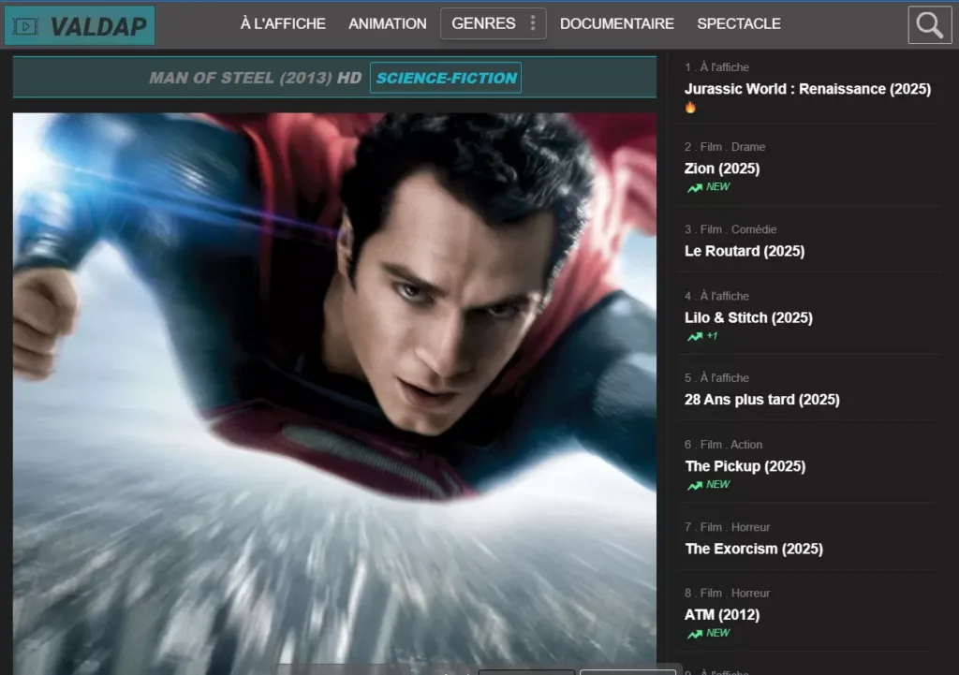The height and width of the screenshot is (675, 959).
Task: Select 28 Ans plus tard (2025)
Action: (762, 400)
